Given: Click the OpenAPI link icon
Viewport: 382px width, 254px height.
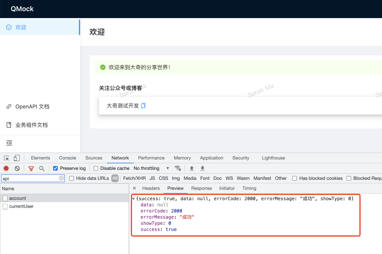Looking at the screenshot, I should 9,106.
